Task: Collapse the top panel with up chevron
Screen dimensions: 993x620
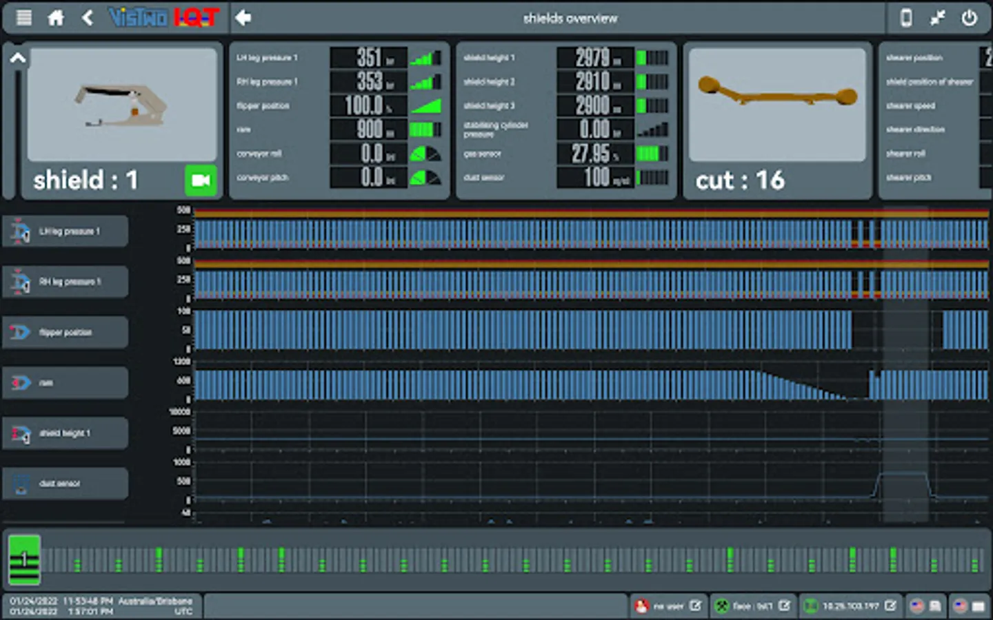Action: (18, 59)
